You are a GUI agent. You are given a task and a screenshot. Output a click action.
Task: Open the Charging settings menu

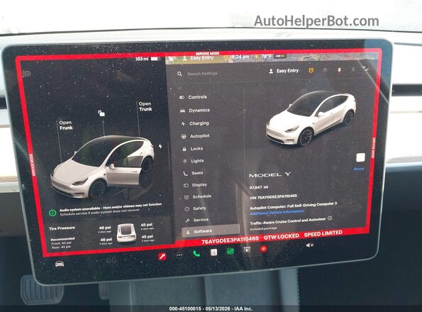(195, 123)
